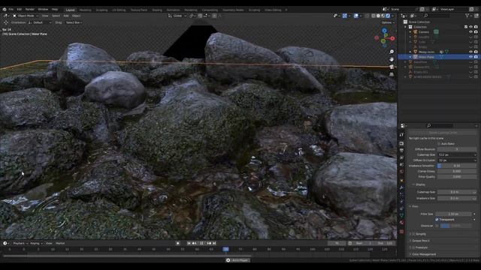Open the Orientation Default dropdown
Screen dimensions: 481x270
point(40,22)
